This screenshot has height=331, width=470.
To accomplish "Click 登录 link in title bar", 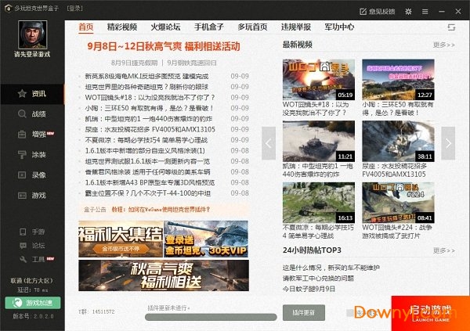I will pos(74,8).
